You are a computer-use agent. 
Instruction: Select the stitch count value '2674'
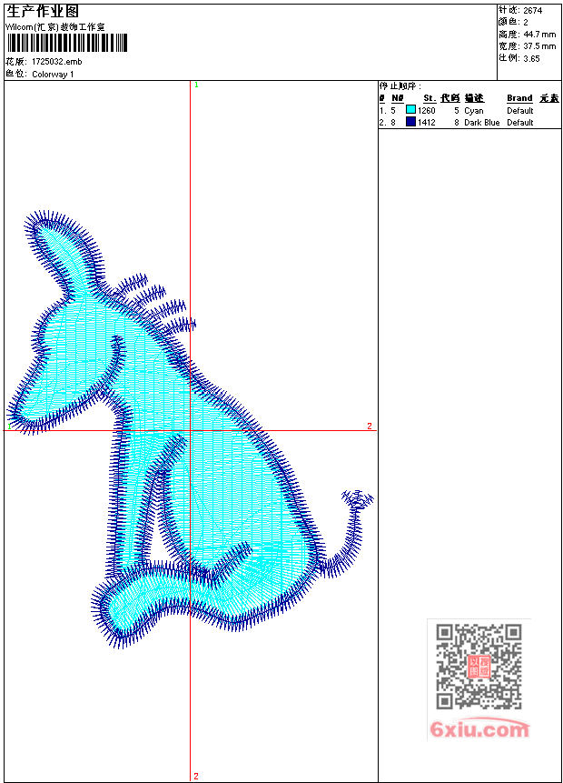(533, 11)
